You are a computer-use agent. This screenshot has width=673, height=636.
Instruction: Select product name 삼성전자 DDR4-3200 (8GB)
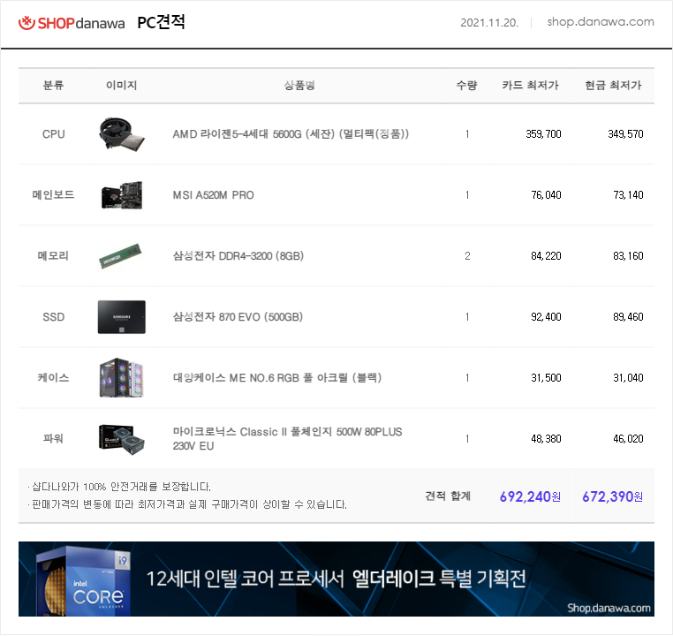pyautogui.click(x=238, y=256)
